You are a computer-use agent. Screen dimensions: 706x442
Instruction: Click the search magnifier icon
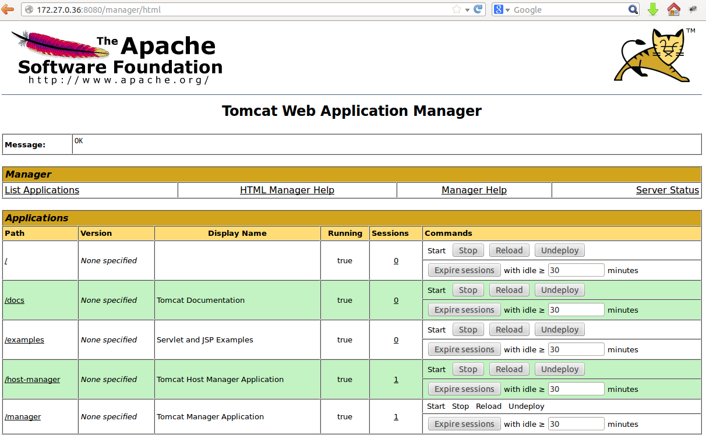point(633,9)
